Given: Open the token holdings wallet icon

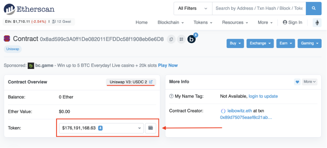Looking at the screenshot, I should (x=150, y=128).
